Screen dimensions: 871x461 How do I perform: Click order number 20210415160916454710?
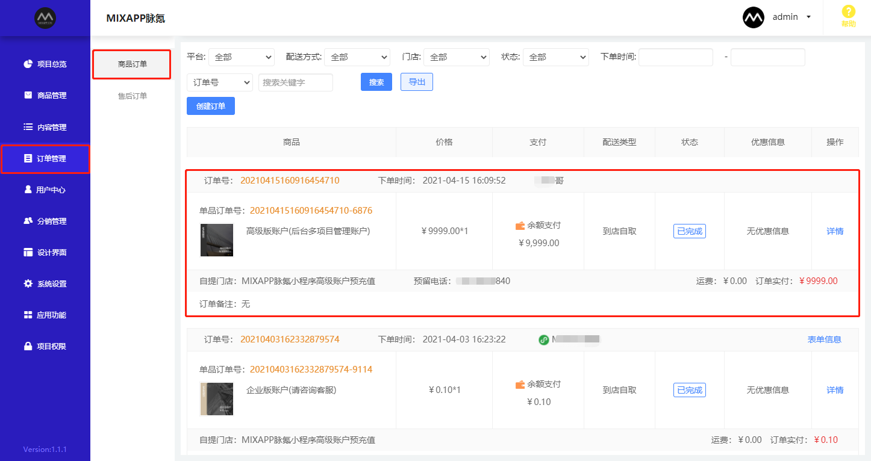click(290, 181)
